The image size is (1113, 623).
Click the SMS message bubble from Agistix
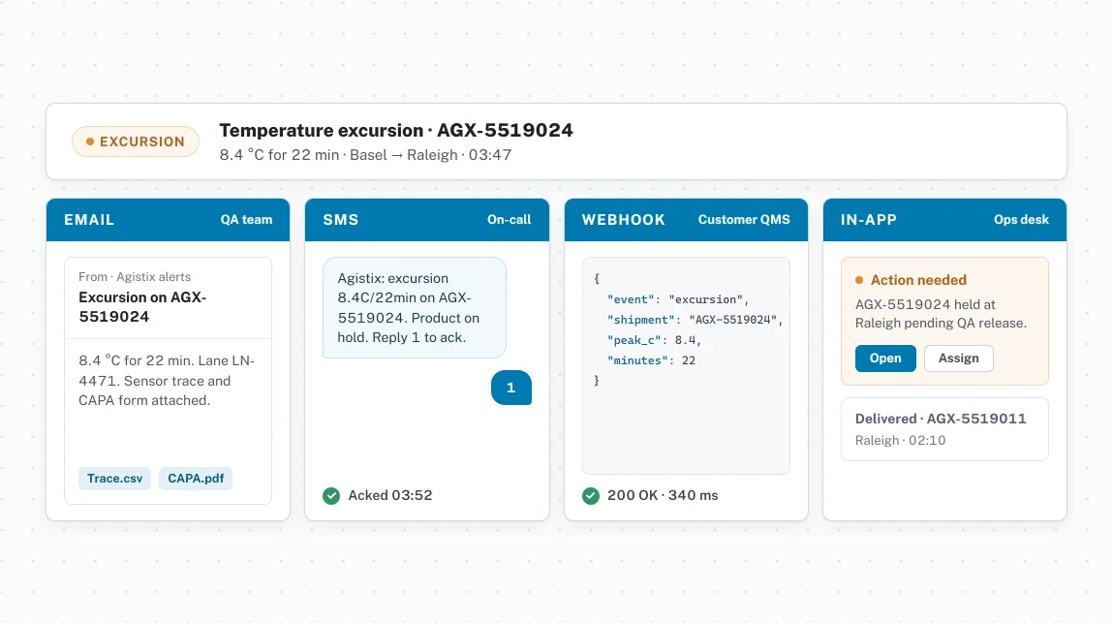(x=415, y=307)
